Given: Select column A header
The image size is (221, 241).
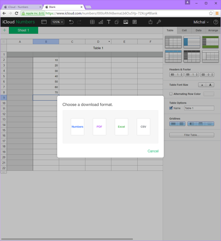Looking at the screenshot, I should tap(20, 42).
